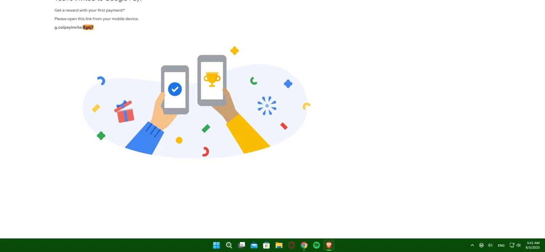Open Task View from taskbar
The image size is (545, 252).
242,245
